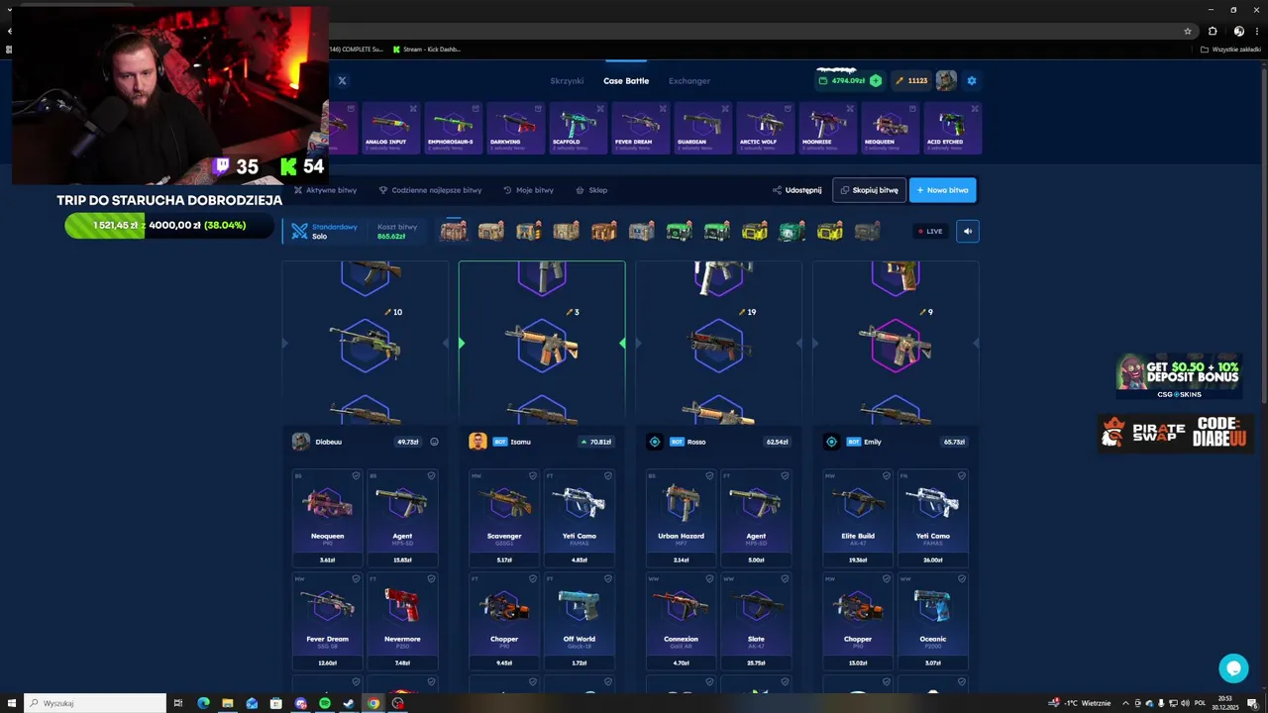The height and width of the screenshot is (713, 1268).
Task: Click the green add-funds plus icon
Action: coord(876,80)
